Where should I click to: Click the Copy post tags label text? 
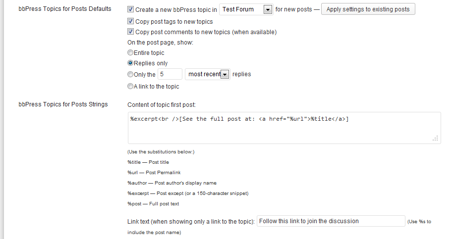(x=174, y=22)
